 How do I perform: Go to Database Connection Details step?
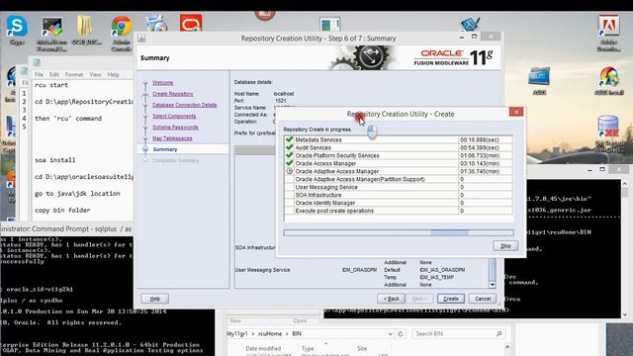tap(185, 105)
